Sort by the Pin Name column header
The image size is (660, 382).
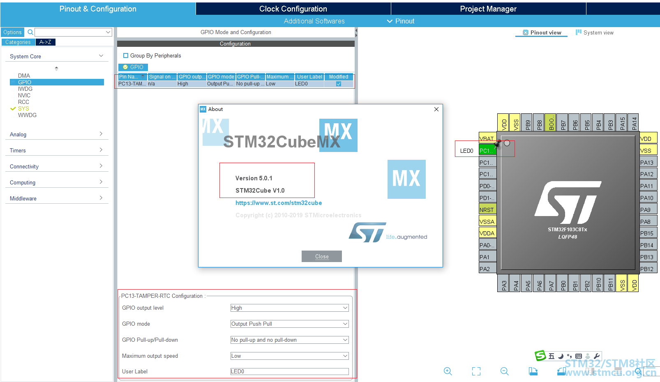point(132,77)
